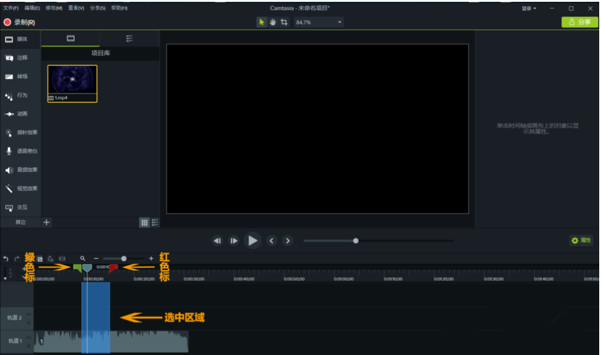Zoom in timeline with plus icon

tap(151, 259)
